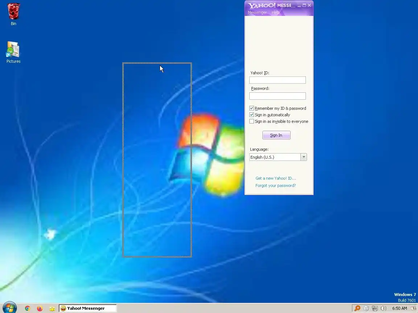Viewport: 418px width, 313px height.
Task: Click the Sign In button
Action: click(x=276, y=135)
